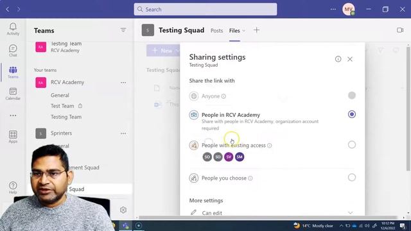Open Chat in the sidebar

coord(13,51)
